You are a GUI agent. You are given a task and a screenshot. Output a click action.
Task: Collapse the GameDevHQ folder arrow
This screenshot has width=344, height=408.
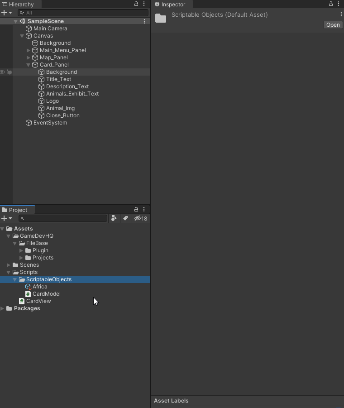pos(9,236)
